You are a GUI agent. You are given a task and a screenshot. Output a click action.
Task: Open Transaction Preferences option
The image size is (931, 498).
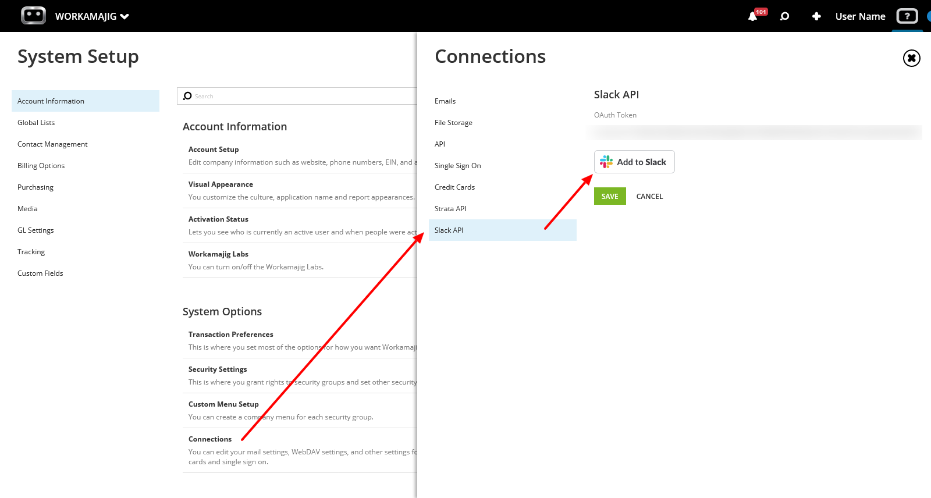click(x=300, y=341)
